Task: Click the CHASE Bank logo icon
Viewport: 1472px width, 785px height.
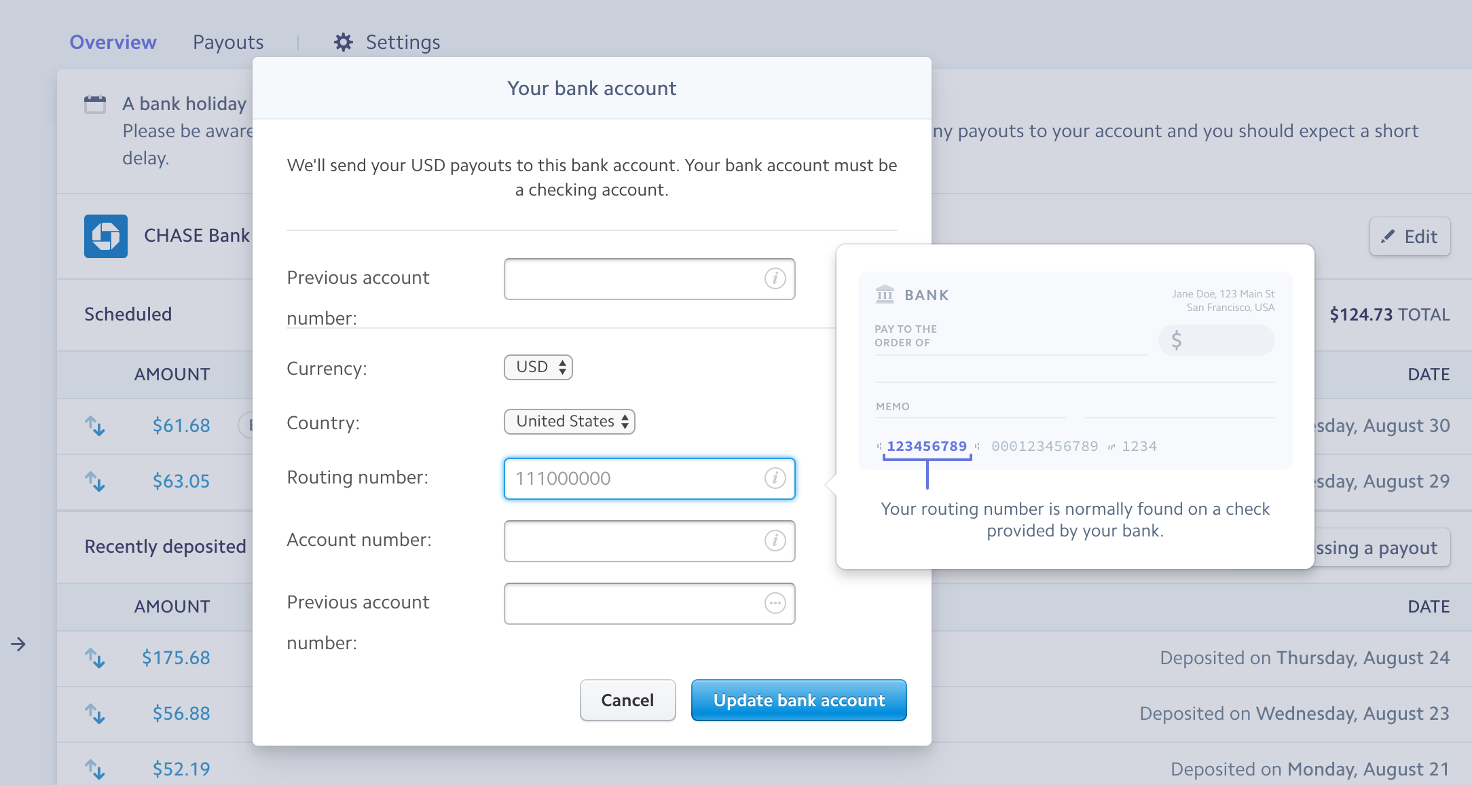Action: click(105, 236)
